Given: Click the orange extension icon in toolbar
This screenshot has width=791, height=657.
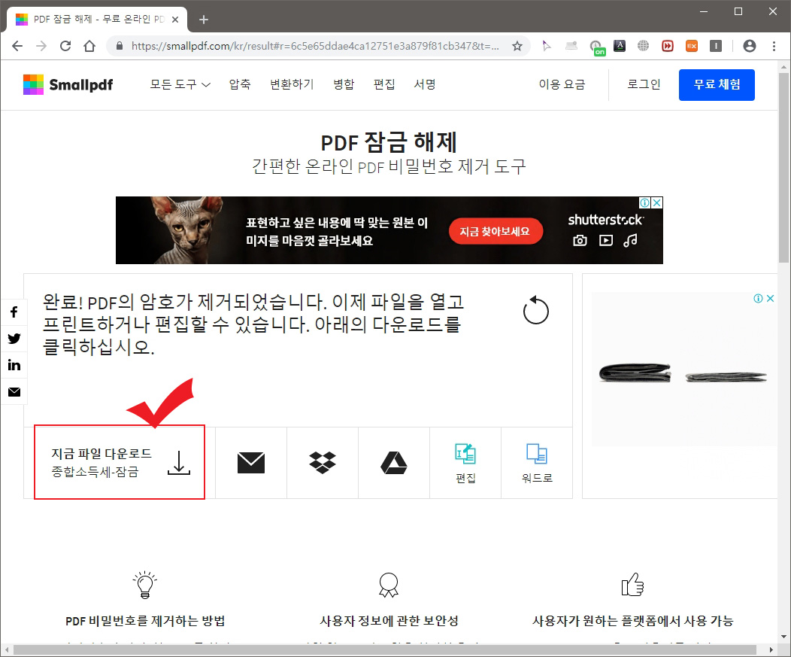Looking at the screenshot, I should pos(692,46).
